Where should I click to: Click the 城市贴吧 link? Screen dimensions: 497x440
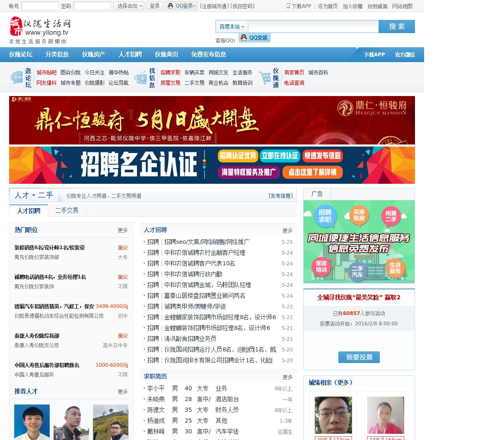(46, 72)
